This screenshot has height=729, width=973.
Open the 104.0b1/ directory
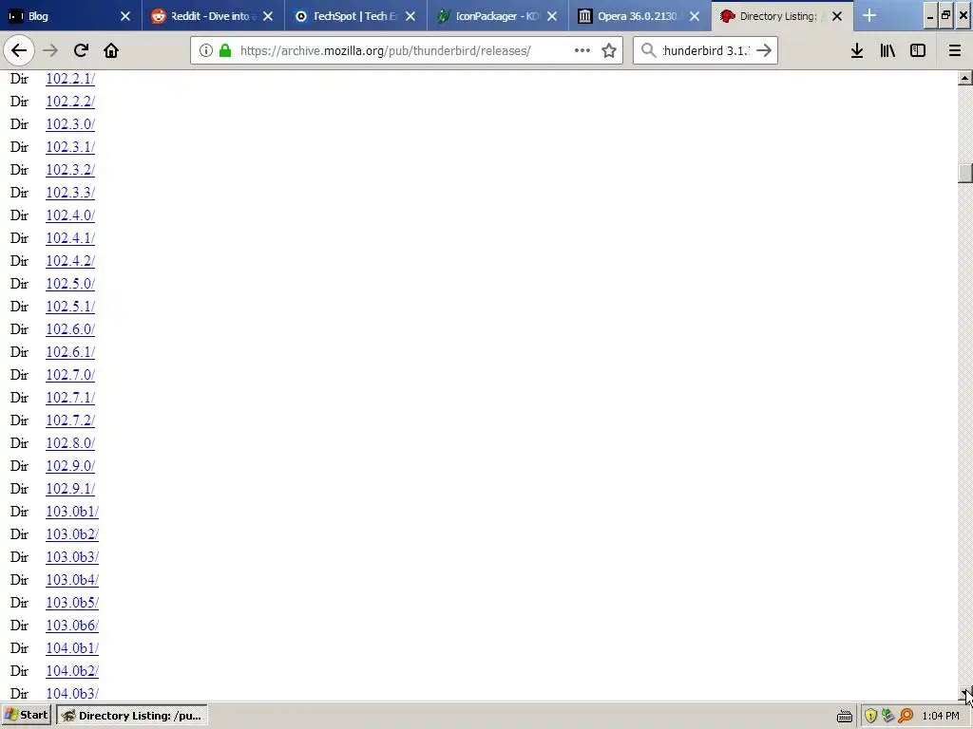72,648
